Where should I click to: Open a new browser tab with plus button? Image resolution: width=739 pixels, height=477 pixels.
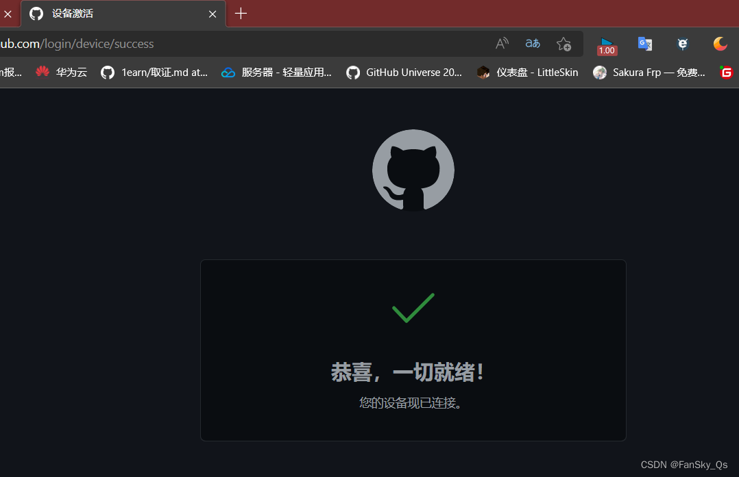241,14
